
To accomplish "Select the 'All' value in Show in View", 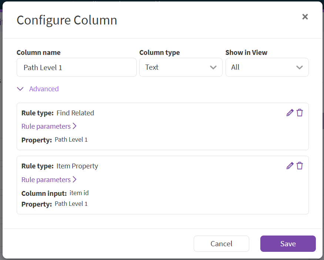I will coord(236,68).
